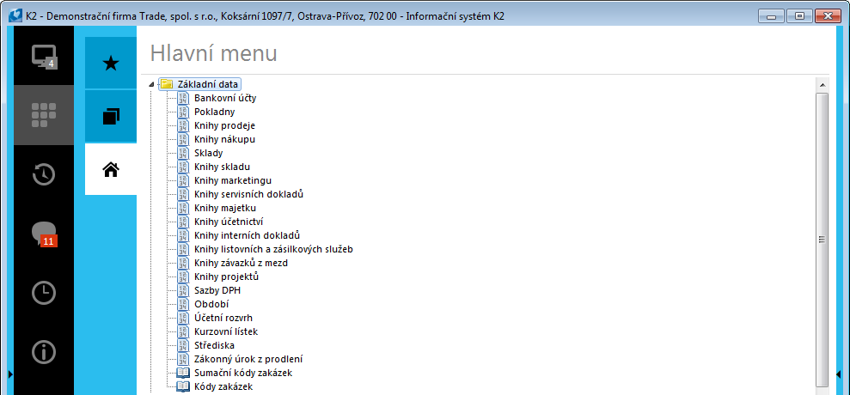The width and height of the screenshot is (850, 395).
Task: Click the icon next to Účetní rozvrh
Action: [x=184, y=318]
